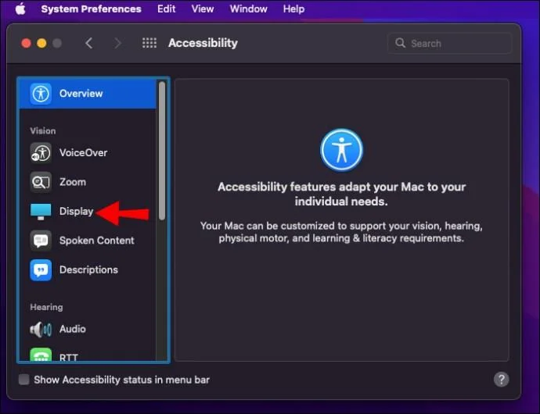
Task: Click the Hearing section header
Action: coord(46,307)
